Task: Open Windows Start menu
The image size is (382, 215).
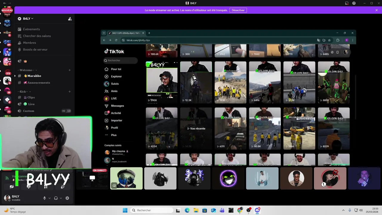Action: [x=125, y=210]
